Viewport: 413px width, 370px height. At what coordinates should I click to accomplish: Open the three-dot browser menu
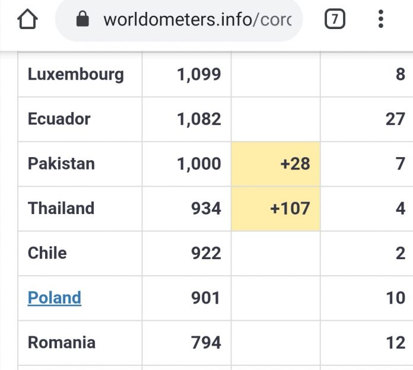click(x=380, y=20)
